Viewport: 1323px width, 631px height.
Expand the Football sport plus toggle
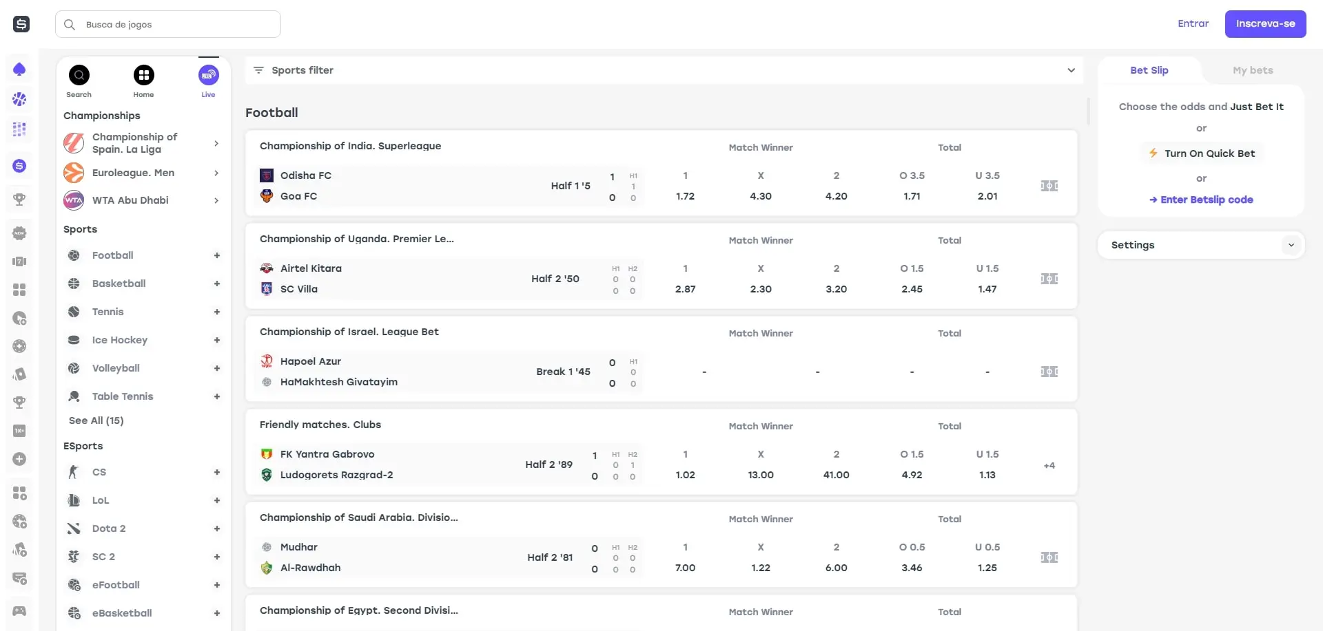(x=216, y=255)
